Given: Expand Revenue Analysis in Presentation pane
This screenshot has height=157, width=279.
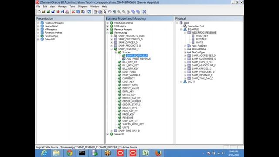Looking at the screenshot, I should [38, 33].
